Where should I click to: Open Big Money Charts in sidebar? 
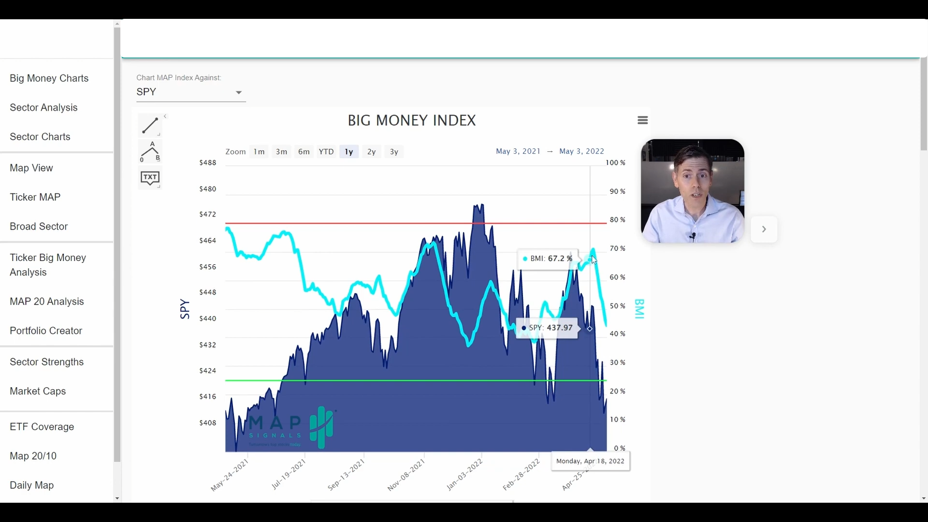(49, 78)
